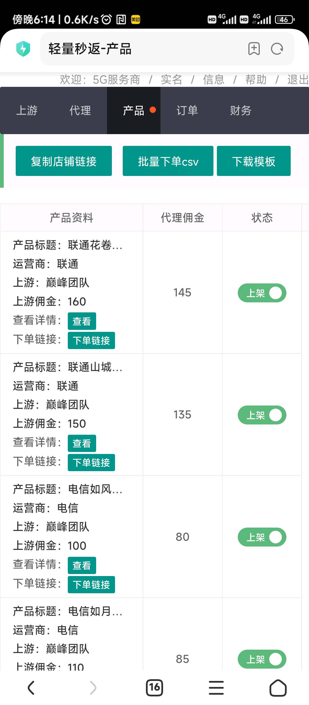Tap the page reload icon
Viewport: 309px width, 705px height.
click(x=277, y=49)
